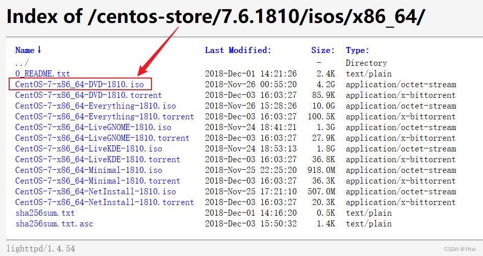Download CentOS-7-x86_64-DVD-1810.iso
The width and height of the screenshot is (483, 256).
80,85
